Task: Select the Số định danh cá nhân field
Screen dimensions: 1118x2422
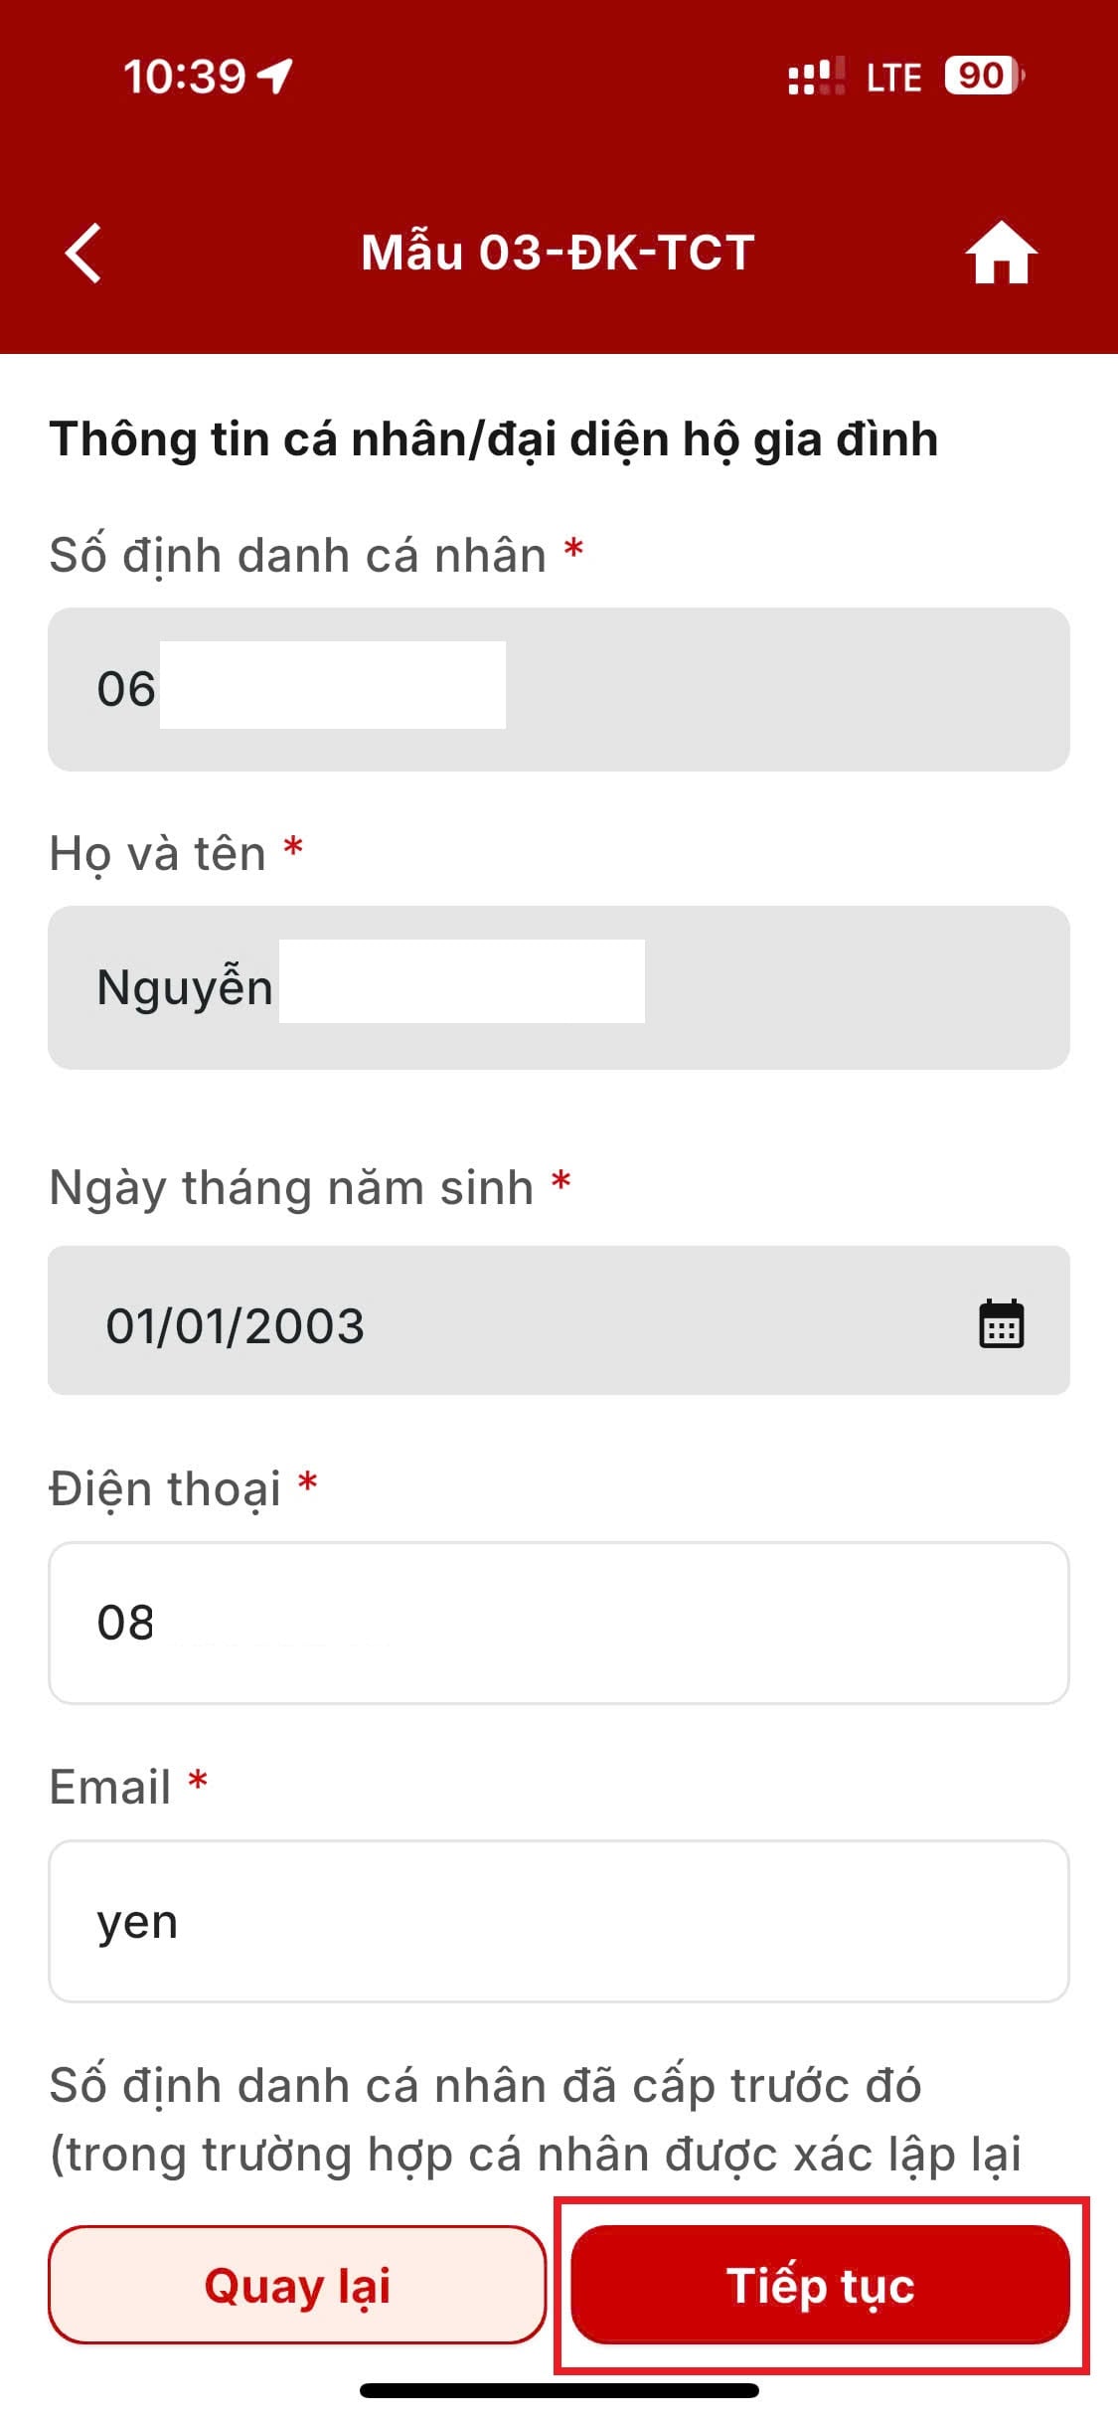Action: pyautogui.click(x=559, y=689)
